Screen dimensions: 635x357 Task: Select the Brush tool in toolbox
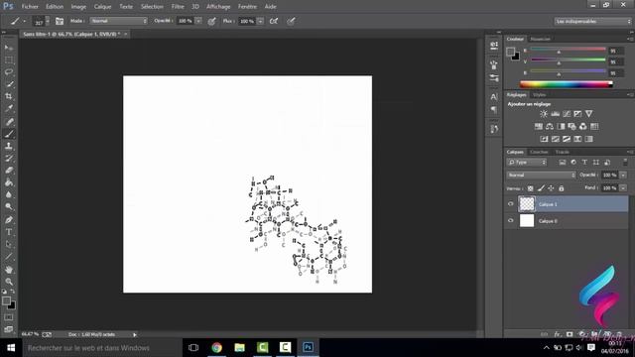[9, 134]
